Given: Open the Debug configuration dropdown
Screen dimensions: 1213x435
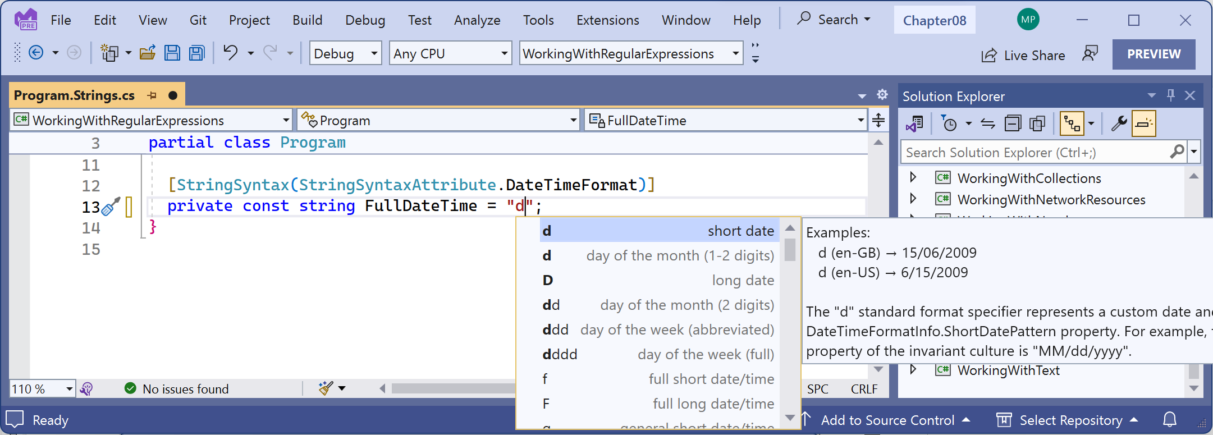Looking at the screenshot, I should pyautogui.click(x=345, y=53).
